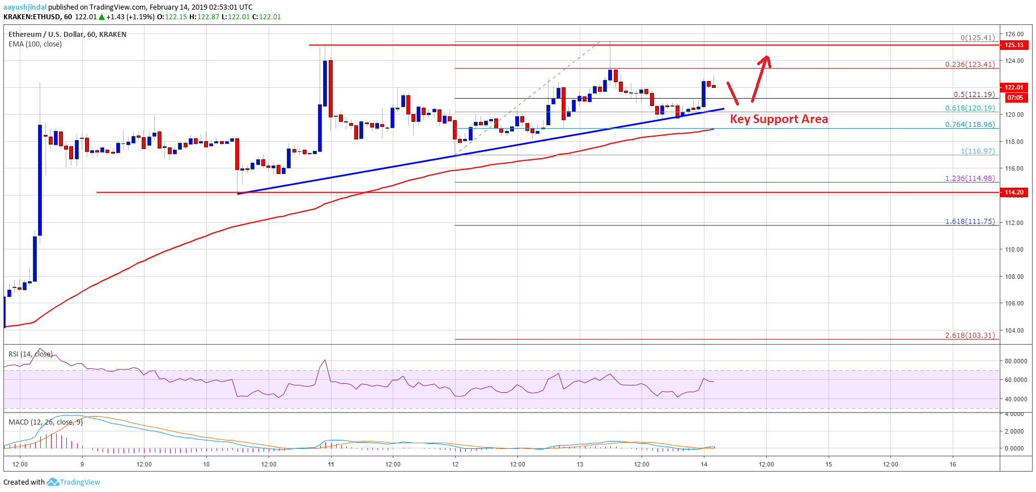Click the 122.01 current price label

pos(1014,87)
